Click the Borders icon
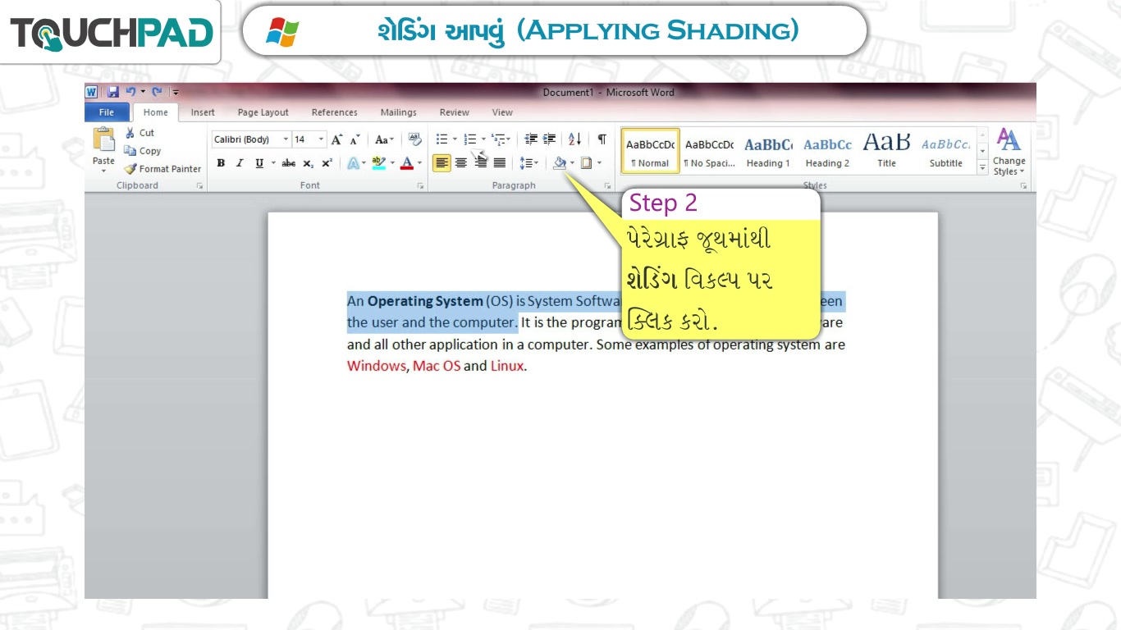The height and width of the screenshot is (630, 1121). [586, 163]
